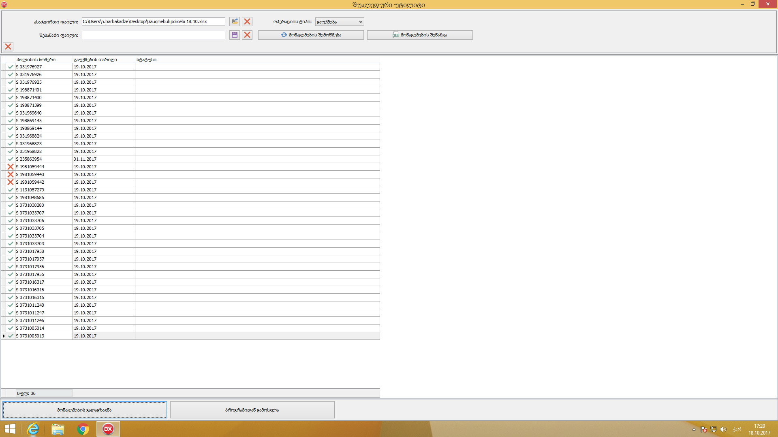Screen dimensions: 778x437
Task: Click the exit-program button at the bottom
Action: pyautogui.click(x=252, y=410)
